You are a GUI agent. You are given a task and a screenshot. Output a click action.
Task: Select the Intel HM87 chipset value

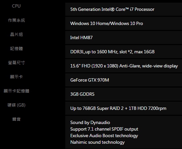pyautogui.click(x=81, y=37)
